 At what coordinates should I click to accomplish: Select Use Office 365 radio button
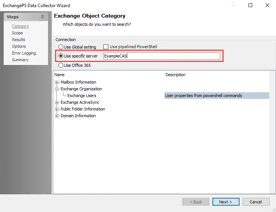pyautogui.click(x=61, y=65)
